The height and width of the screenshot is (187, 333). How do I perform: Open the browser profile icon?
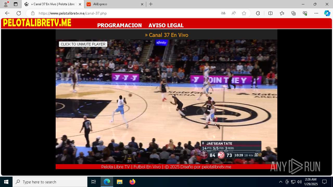[6, 4]
